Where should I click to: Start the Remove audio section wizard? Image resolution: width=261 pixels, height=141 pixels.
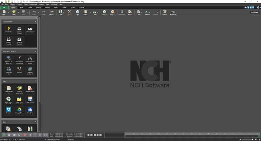coord(30,60)
